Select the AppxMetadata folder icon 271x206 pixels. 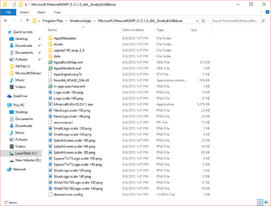pyautogui.click(x=50, y=38)
